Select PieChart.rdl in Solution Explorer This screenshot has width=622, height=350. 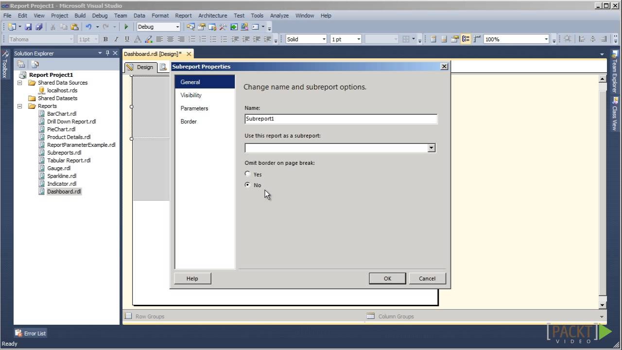61,129
